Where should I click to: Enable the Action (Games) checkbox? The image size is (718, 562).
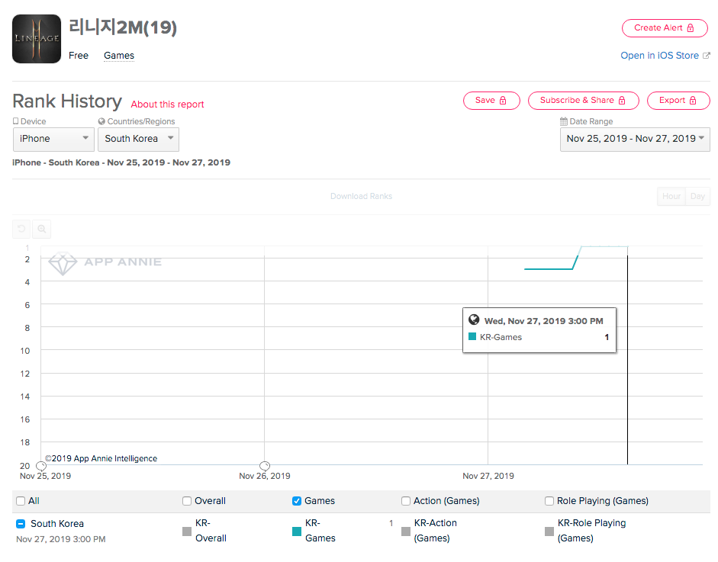(x=406, y=501)
